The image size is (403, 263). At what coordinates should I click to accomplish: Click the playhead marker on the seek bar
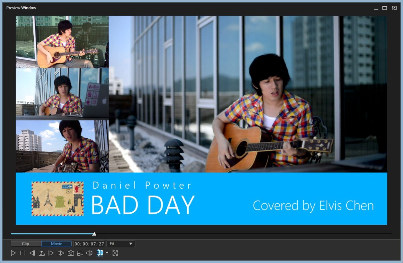[94, 234]
